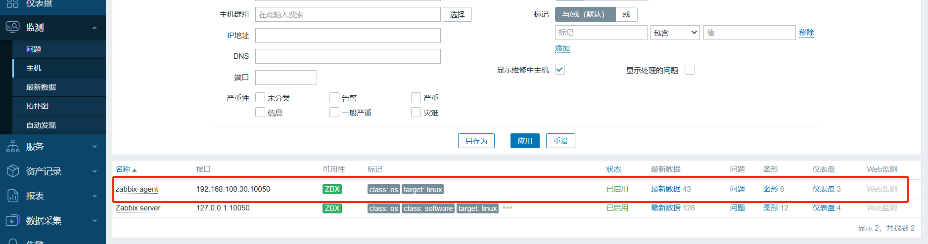
Task: Click the 应用 apply button
Action: [x=525, y=141]
